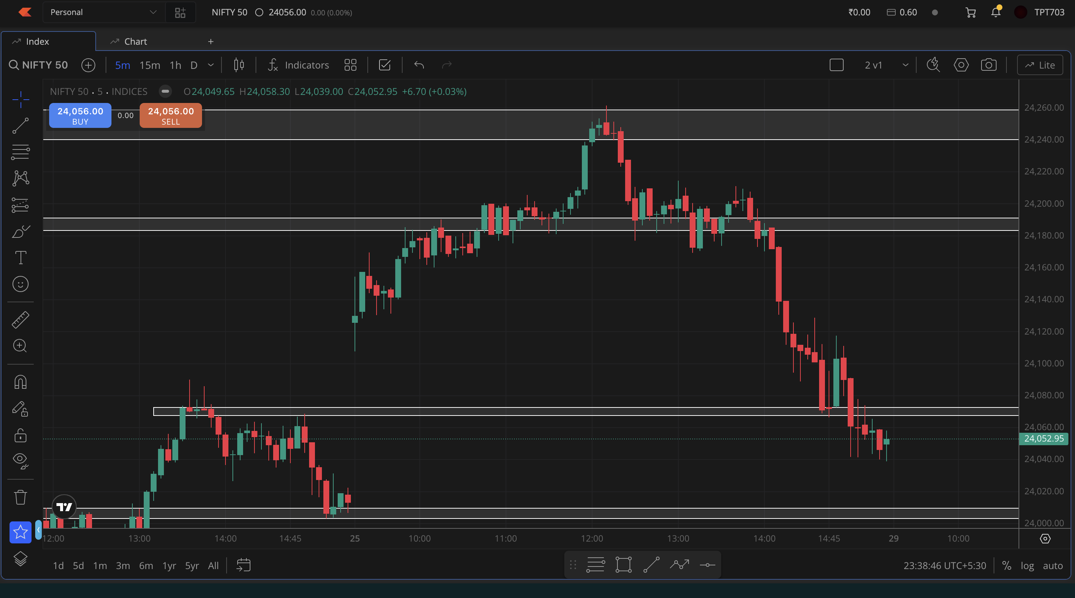This screenshot has height=598, width=1075.
Task: Open the favorites star toolbar
Action: [x=21, y=532]
